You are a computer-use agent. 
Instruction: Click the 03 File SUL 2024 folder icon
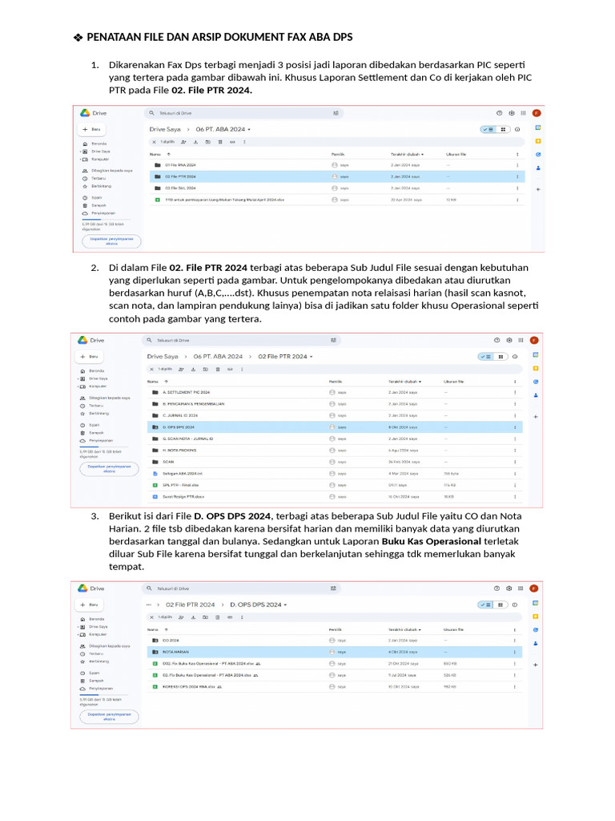pyautogui.click(x=158, y=188)
